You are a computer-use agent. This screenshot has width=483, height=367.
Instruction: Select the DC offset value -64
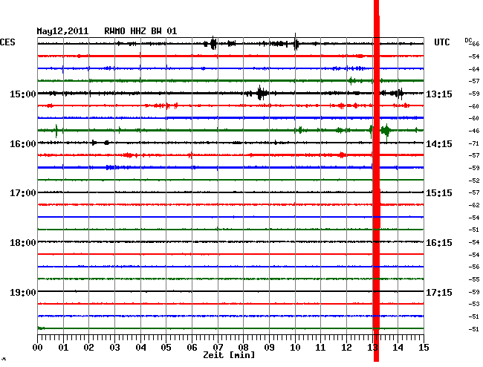[474, 69]
